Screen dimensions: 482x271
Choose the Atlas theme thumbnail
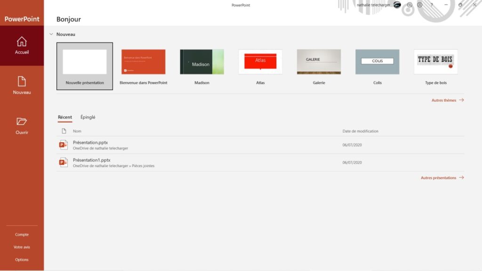click(260, 62)
